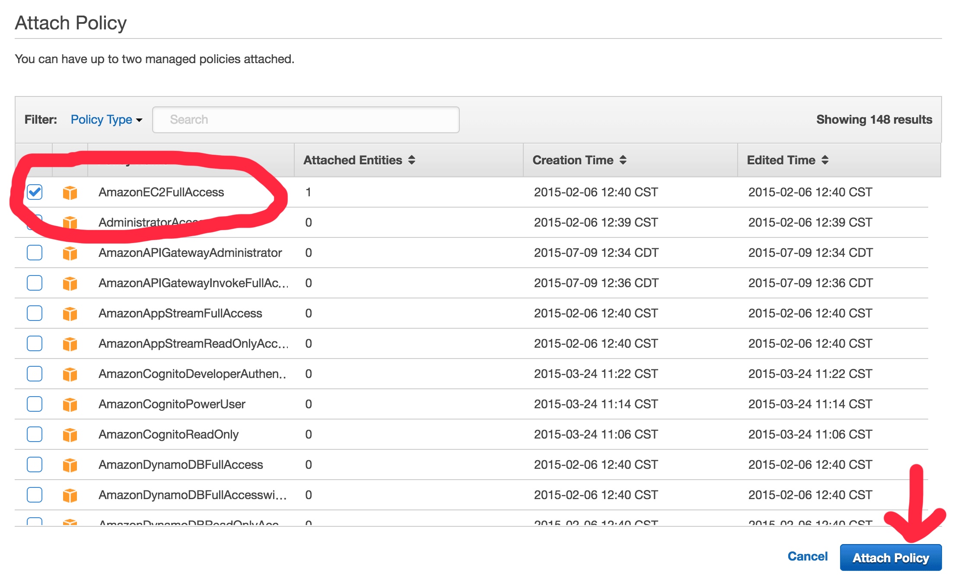Click creation time 2015-03-24 11:06 CST
Screen dimensions: 955x583
coord(596,435)
